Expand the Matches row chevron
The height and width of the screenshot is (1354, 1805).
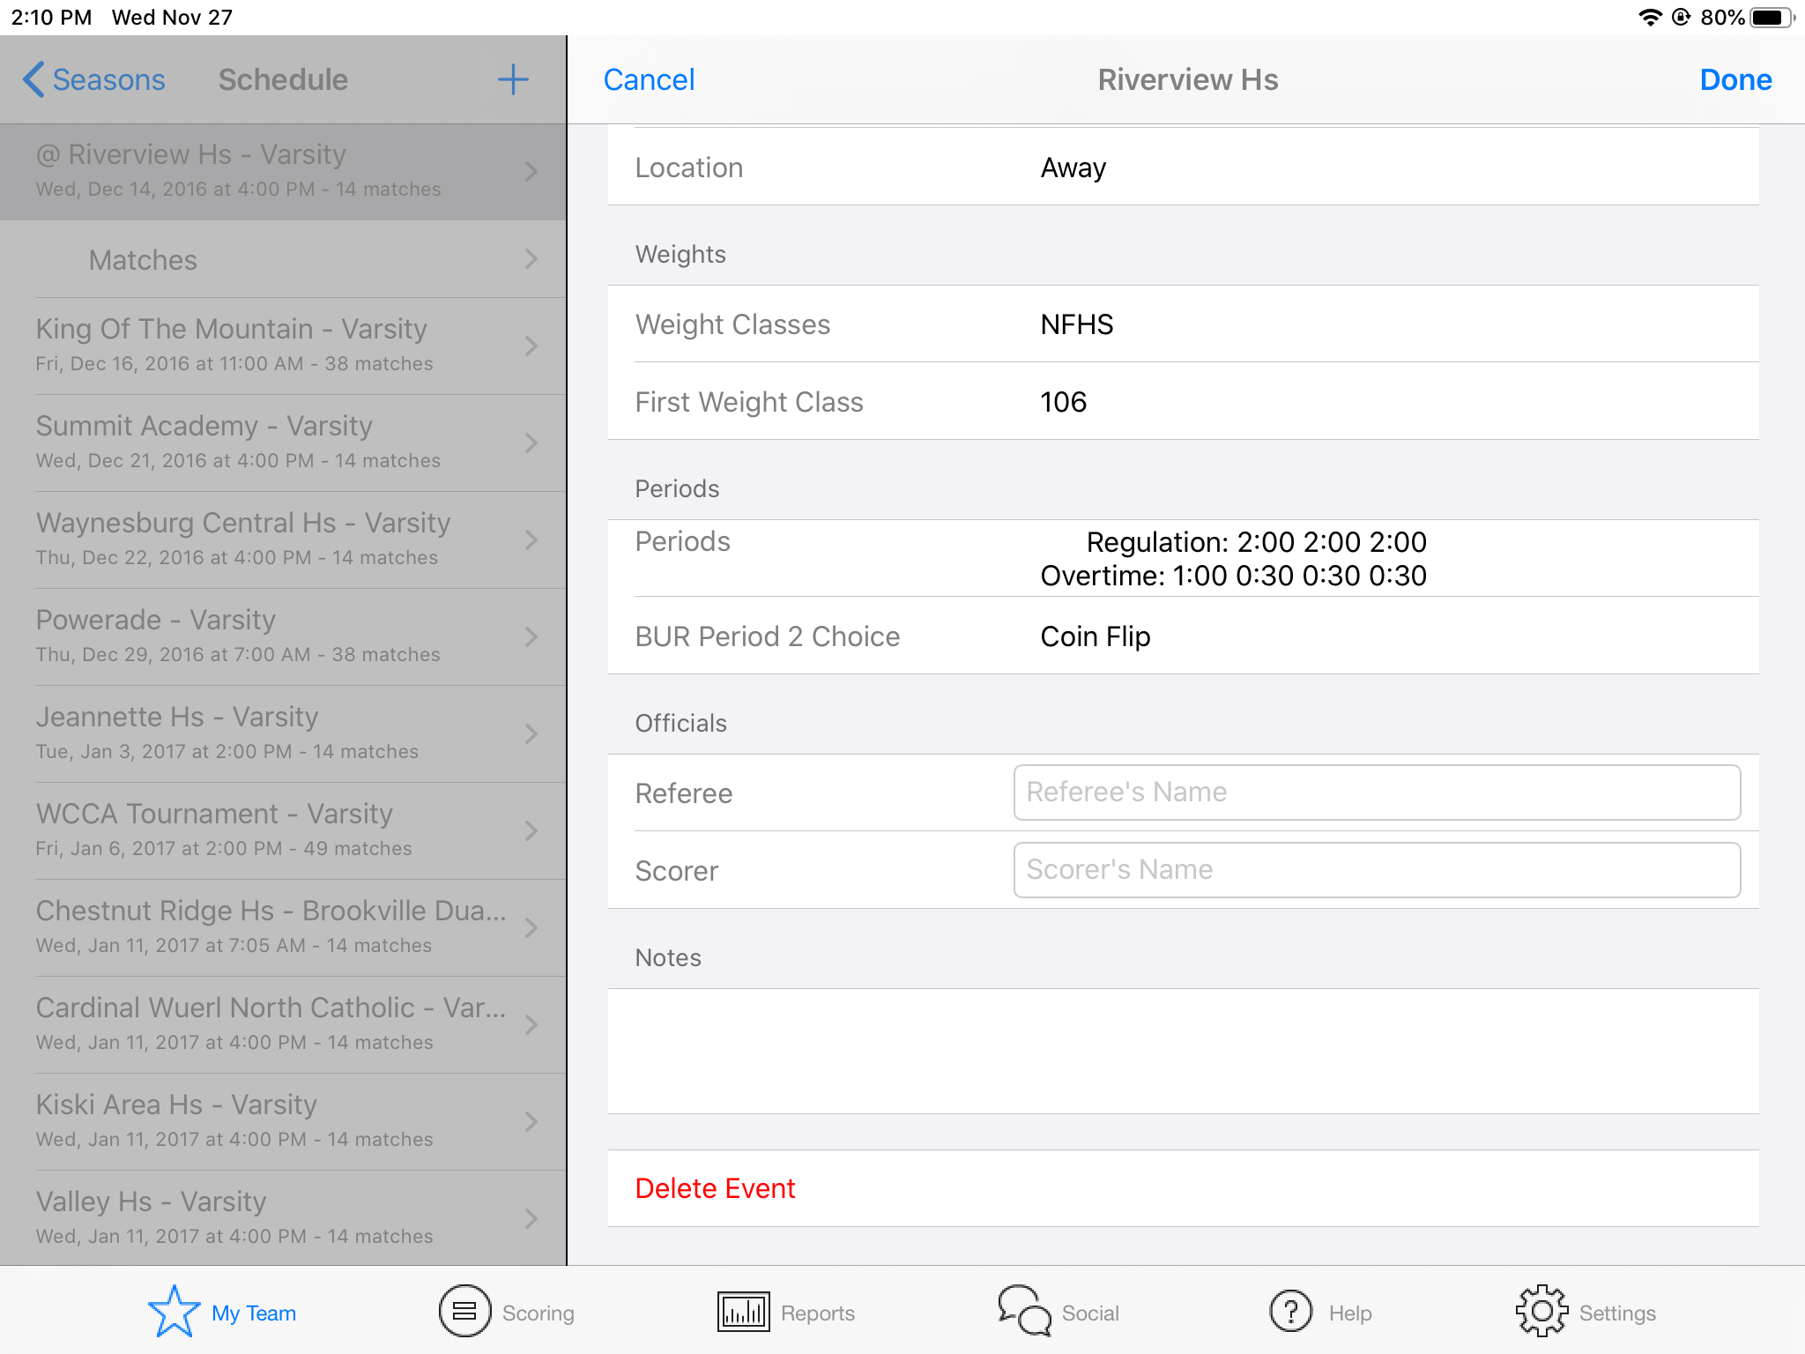tap(531, 259)
